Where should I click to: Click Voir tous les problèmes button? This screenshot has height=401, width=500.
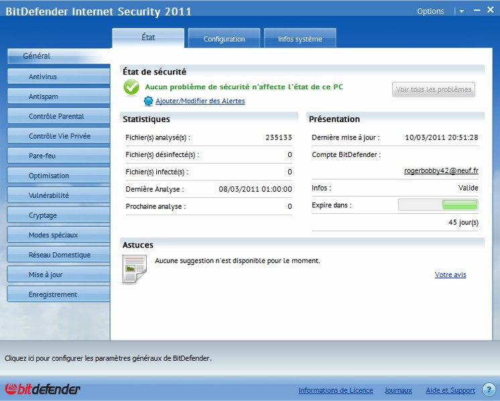[x=434, y=89]
